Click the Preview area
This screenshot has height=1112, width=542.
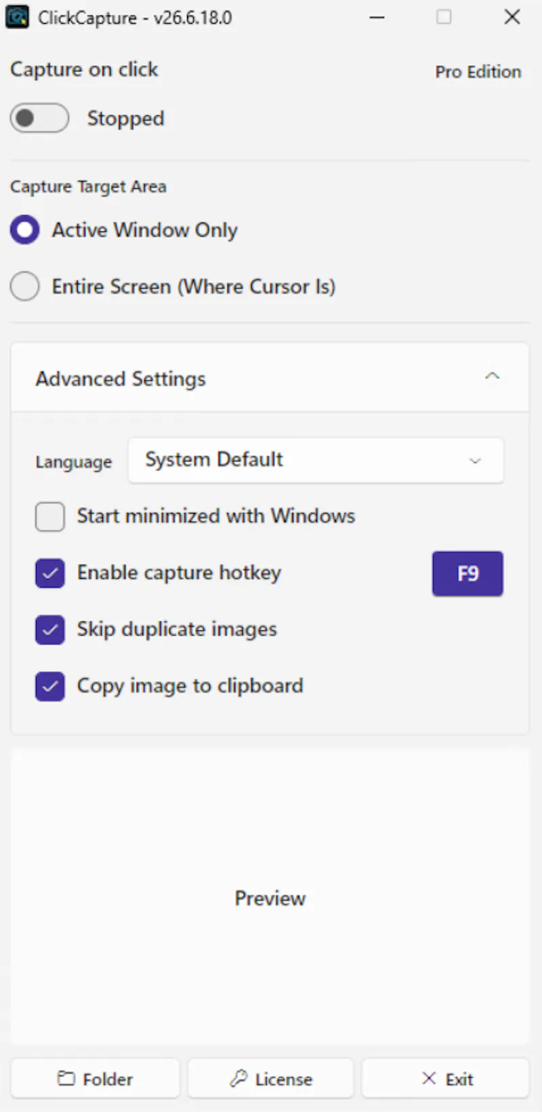tap(270, 897)
